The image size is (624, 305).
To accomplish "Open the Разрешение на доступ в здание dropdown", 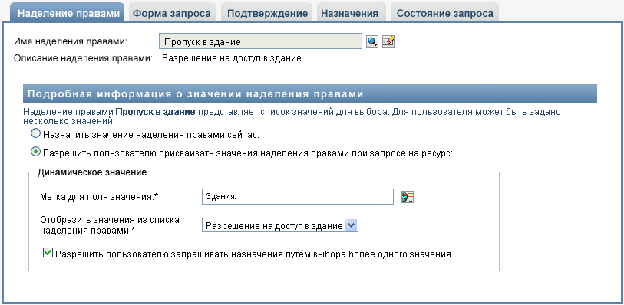I will [x=280, y=225].
